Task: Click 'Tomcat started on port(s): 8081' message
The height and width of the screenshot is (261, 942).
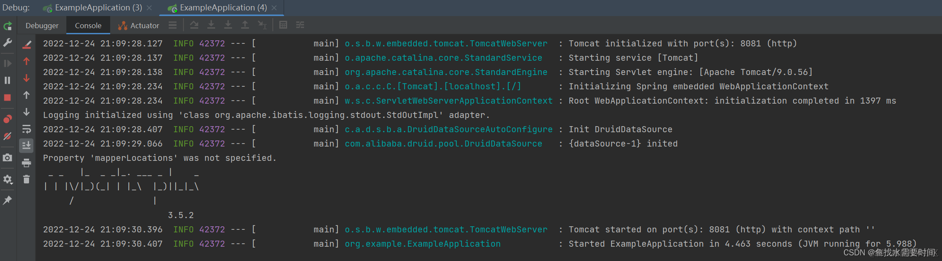Action: 722,229
